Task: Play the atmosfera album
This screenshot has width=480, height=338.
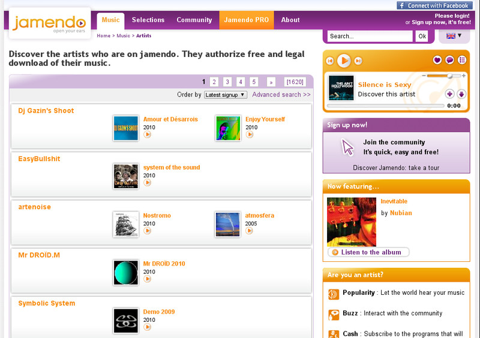Action: (249, 231)
